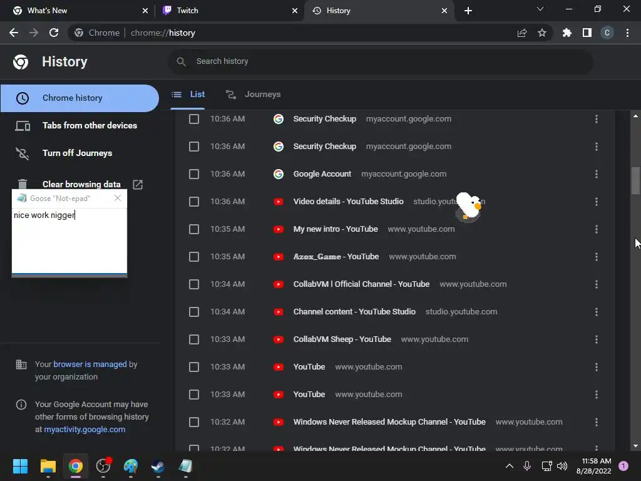This screenshot has height=481, width=641.
Task: Open more actions for Channel content entry
Action: point(597,312)
